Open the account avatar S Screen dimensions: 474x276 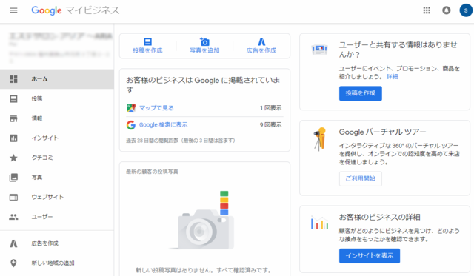tap(466, 10)
